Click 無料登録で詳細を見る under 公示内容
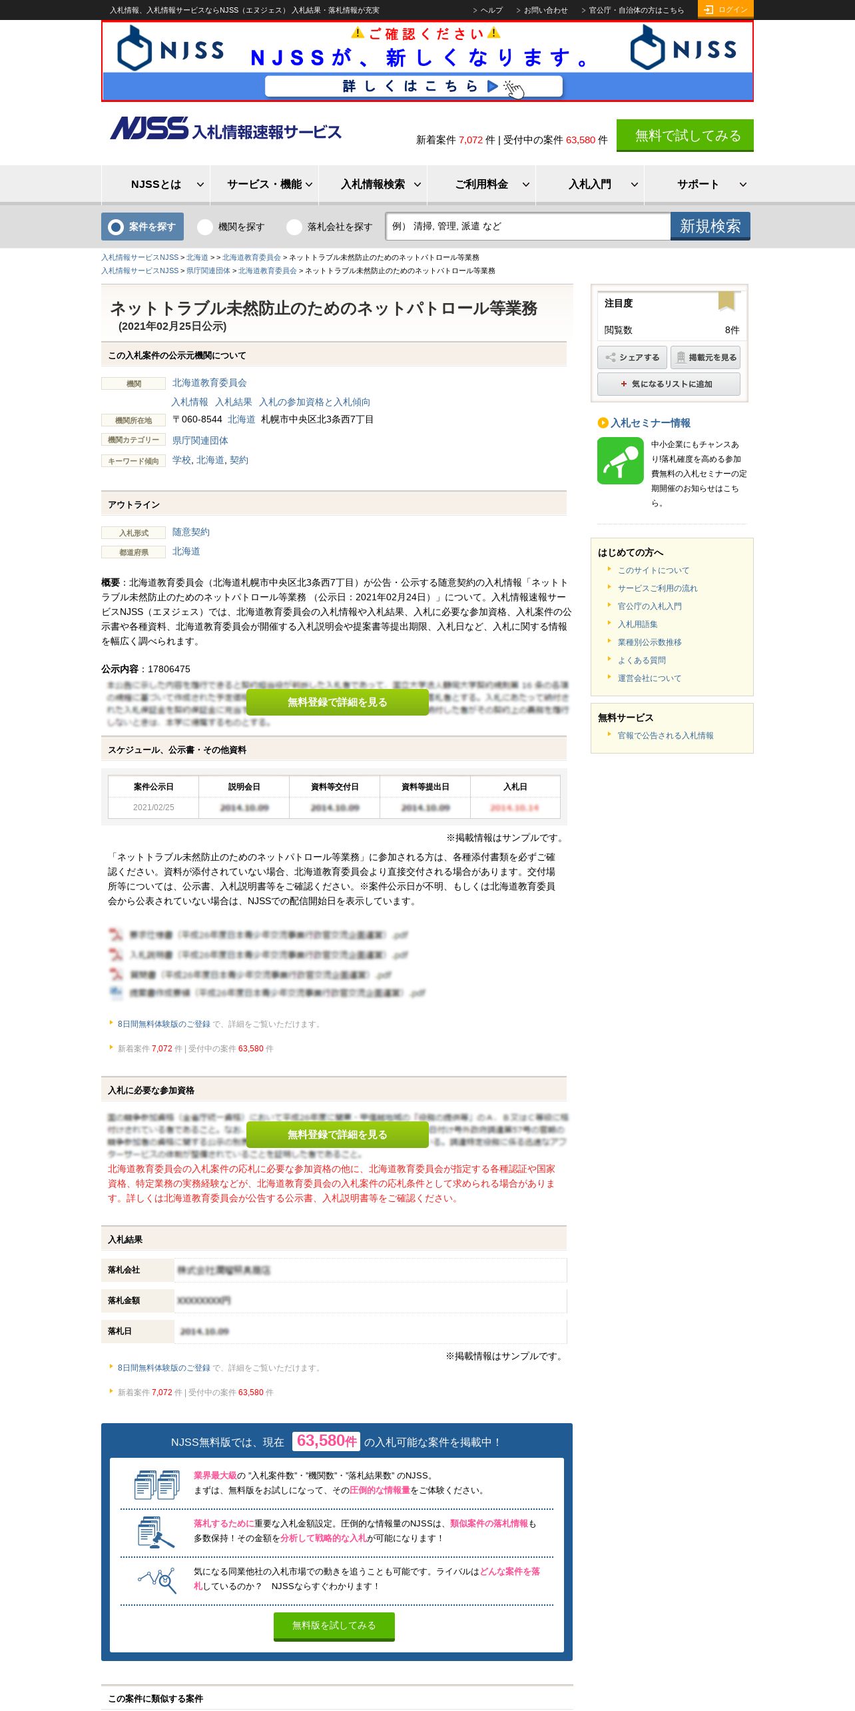Image resolution: width=855 pixels, height=1711 pixels. point(338,702)
